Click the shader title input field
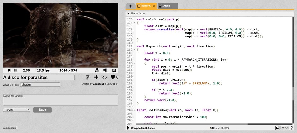Viewport: 297px width, 133px height. click(39, 77)
